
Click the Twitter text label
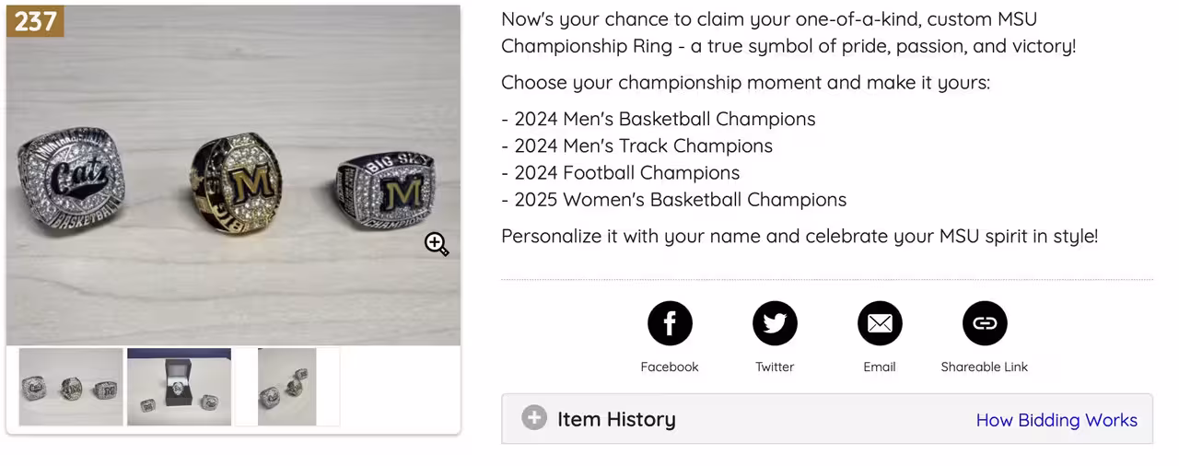[x=775, y=367]
